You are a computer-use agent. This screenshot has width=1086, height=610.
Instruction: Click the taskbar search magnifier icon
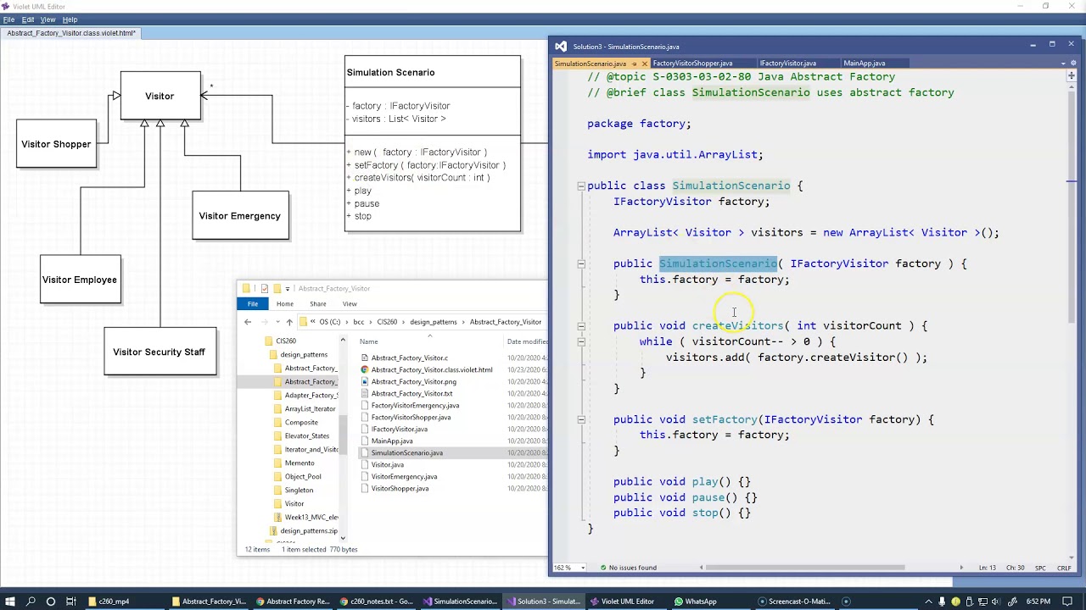pos(31,602)
